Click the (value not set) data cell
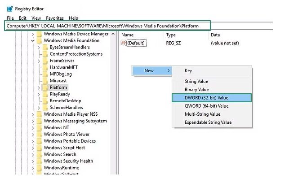Image resolution: width=289 pixels, height=183 pixels. (225, 43)
